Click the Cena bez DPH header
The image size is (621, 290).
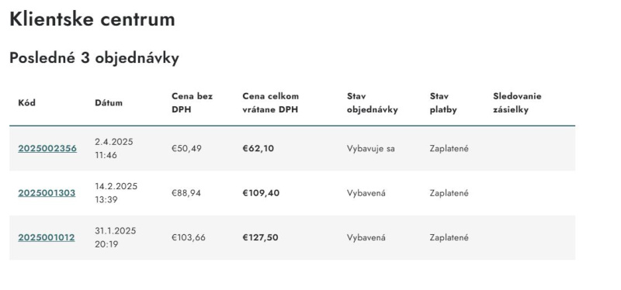(192, 103)
